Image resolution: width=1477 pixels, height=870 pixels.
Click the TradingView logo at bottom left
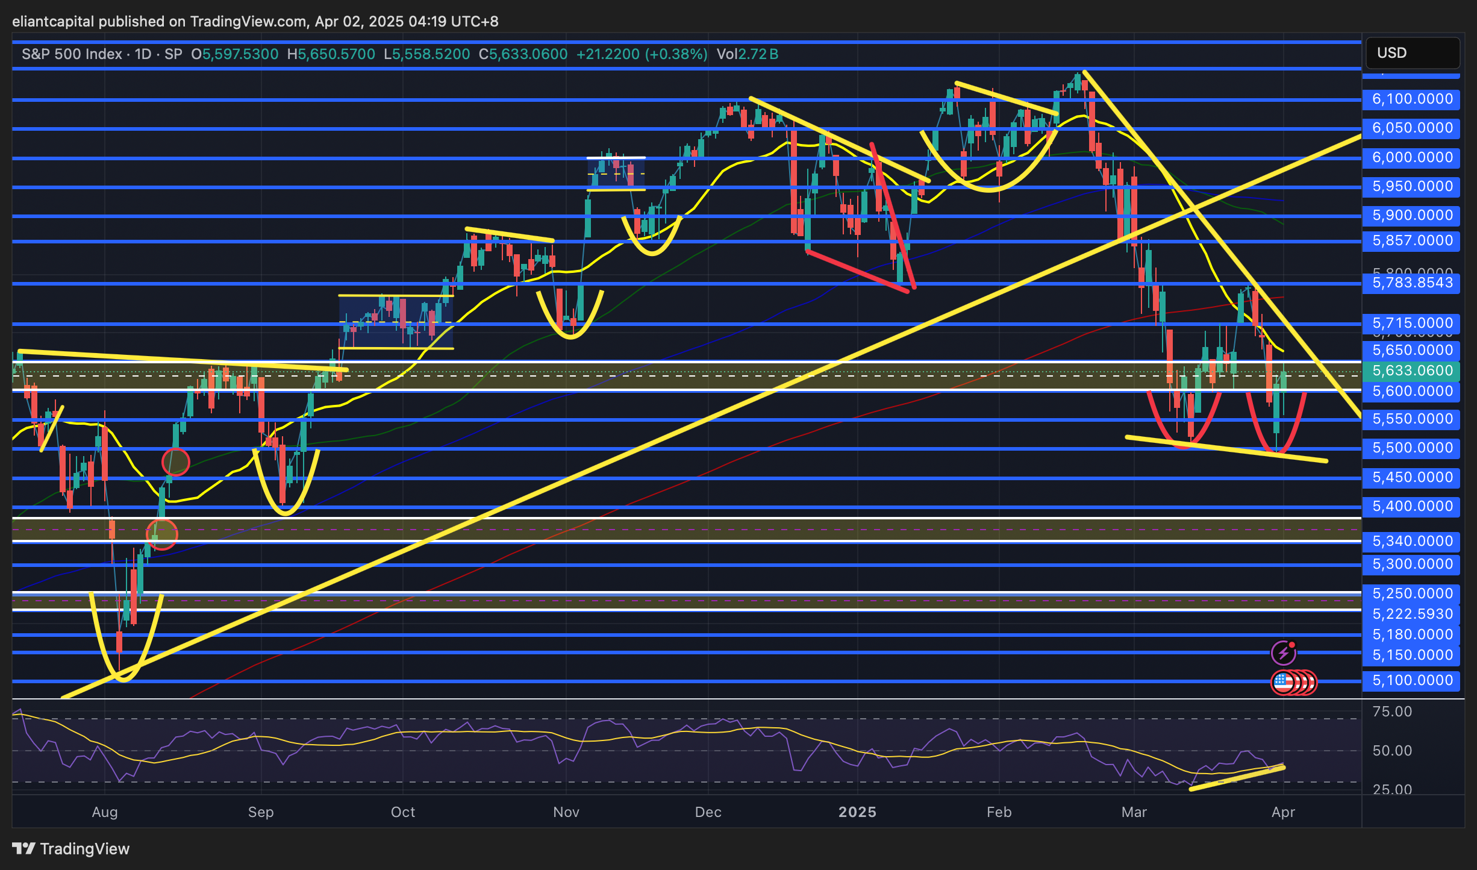click(x=71, y=848)
